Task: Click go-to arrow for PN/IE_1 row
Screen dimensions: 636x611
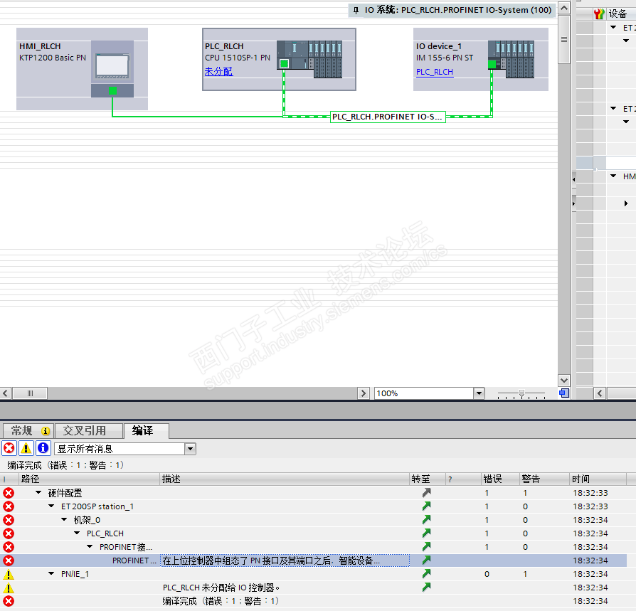Action: [426, 574]
